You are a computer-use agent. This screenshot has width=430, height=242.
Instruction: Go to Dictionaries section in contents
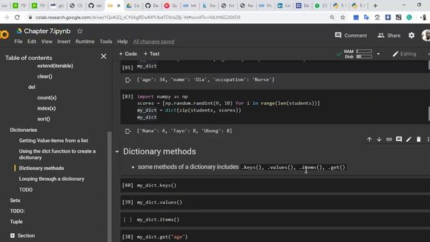coord(24,130)
